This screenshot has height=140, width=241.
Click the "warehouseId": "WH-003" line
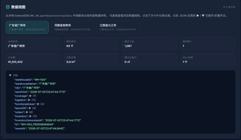point(30,80)
